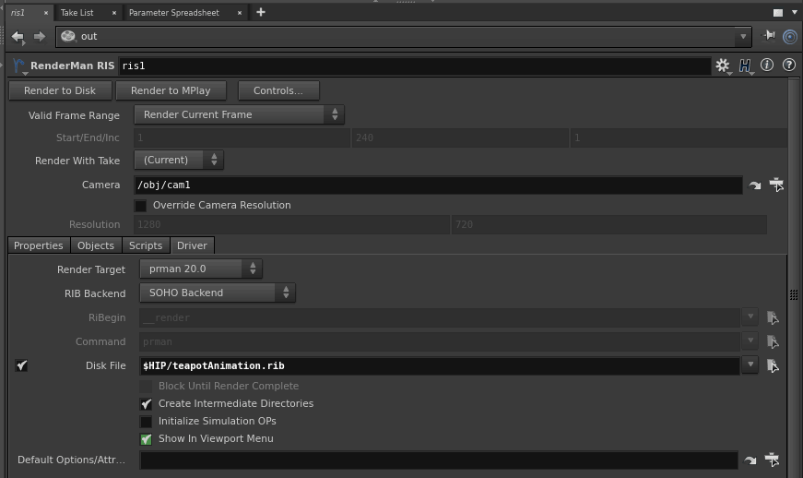Open the RenderMan RIS node type icon menu
803x478 pixels.
pos(20,66)
